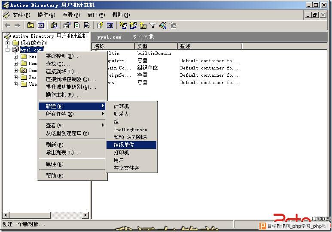Expand the 保存的查询 tree node
This screenshot has width=332, height=232.
click(x=7, y=43)
